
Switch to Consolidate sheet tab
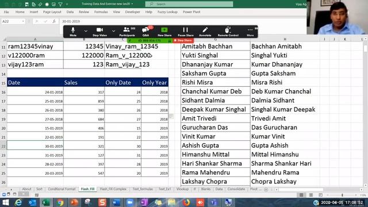pos(236,189)
